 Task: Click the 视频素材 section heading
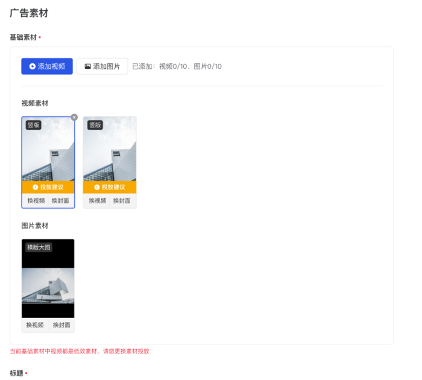click(x=35, y=103)
